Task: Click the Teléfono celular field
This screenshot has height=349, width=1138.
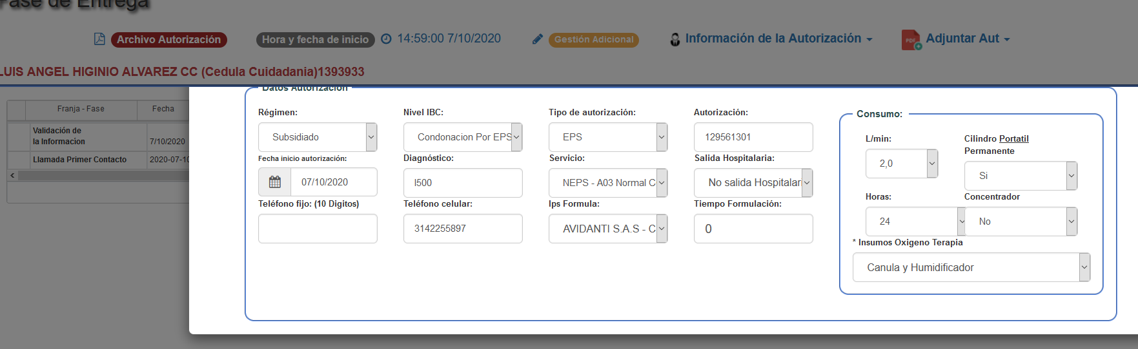Action: [463, 229]
